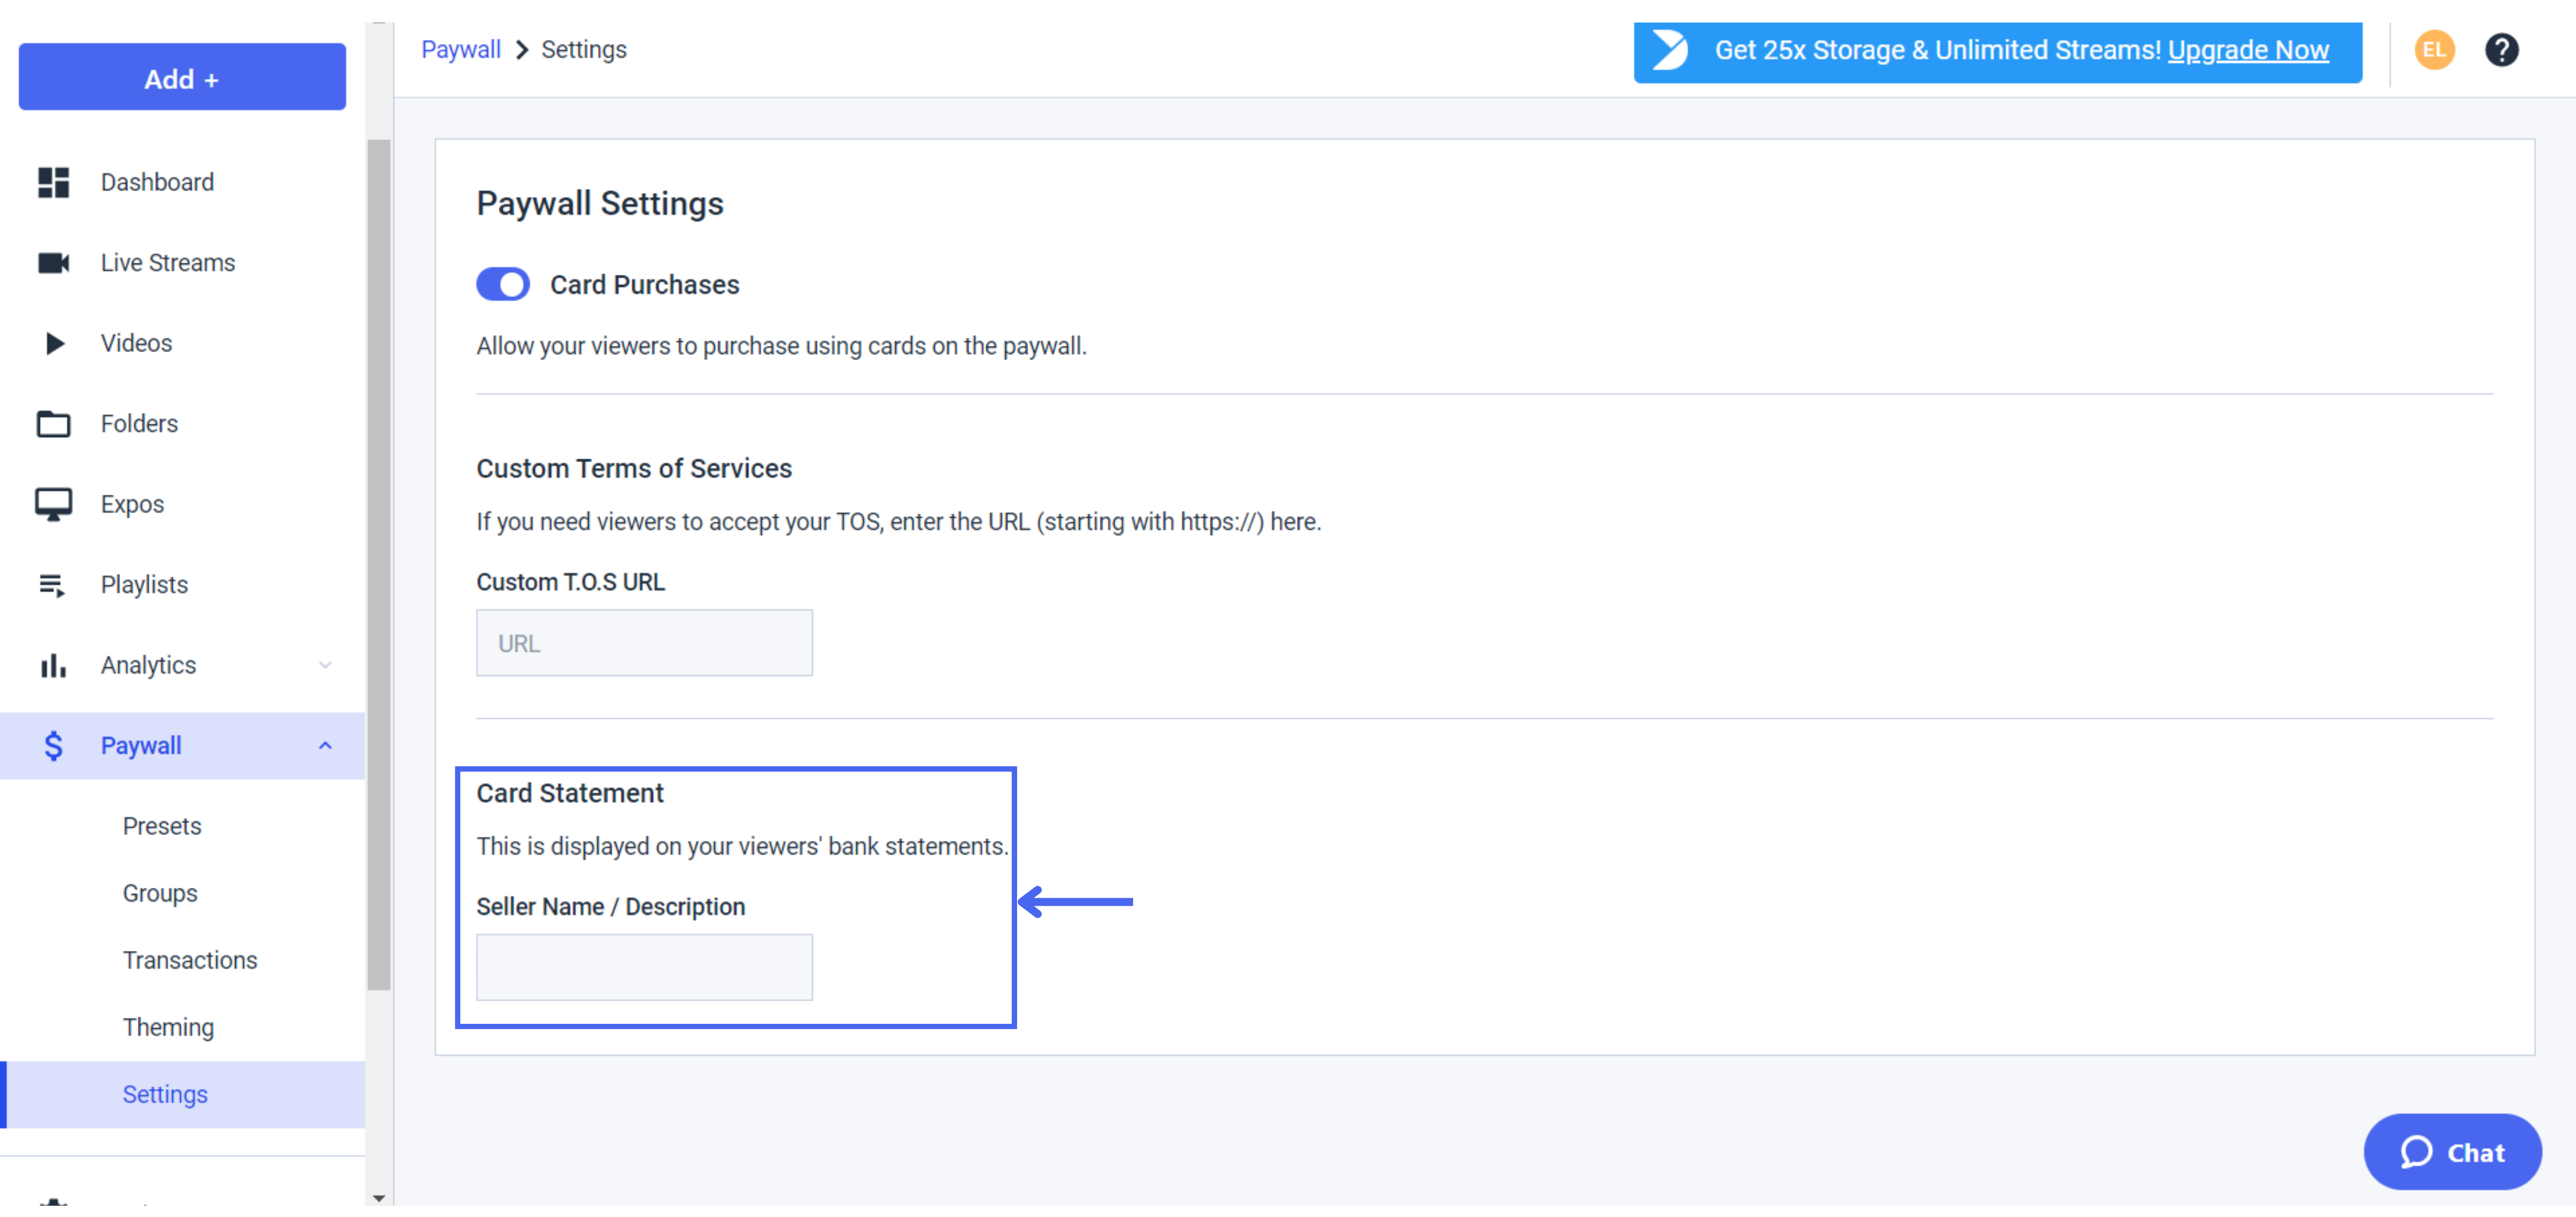Open Paywall Presets submenu item
This screenshot has height=1217, width=2576.
[x=162, y=827]
